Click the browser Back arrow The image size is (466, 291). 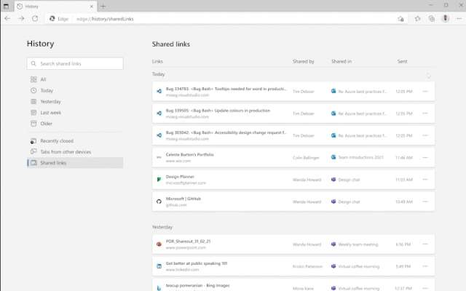click(7, 18)
